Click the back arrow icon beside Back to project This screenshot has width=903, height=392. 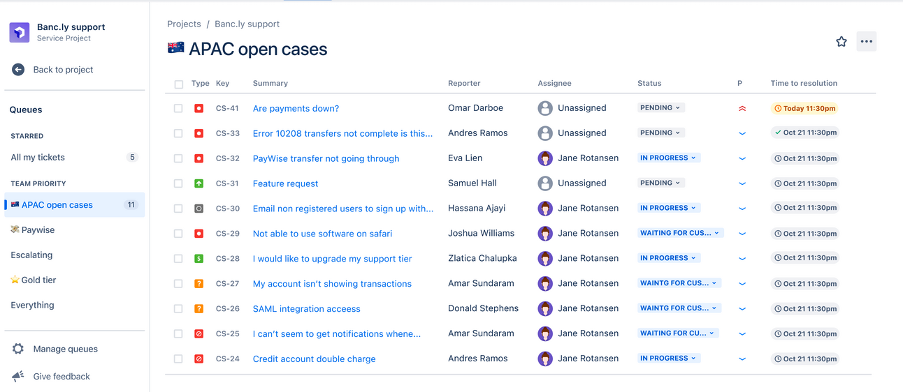point(18,70)
